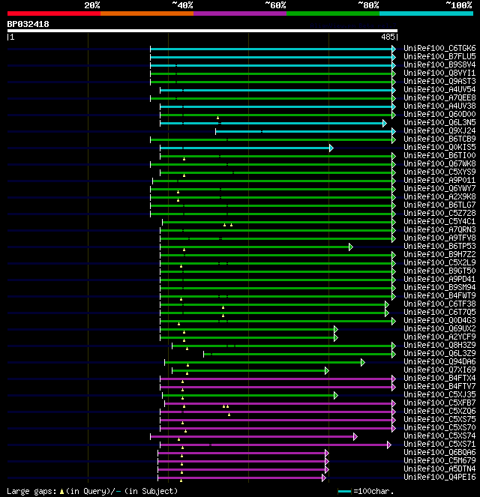
Task: Click the UniRef100_A5DTN4 label
Action: (x=439, y=469)
